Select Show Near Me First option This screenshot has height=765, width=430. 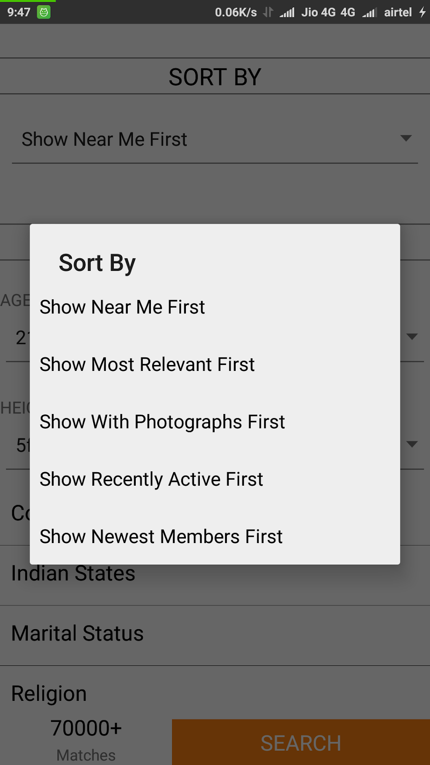[122, 307]
